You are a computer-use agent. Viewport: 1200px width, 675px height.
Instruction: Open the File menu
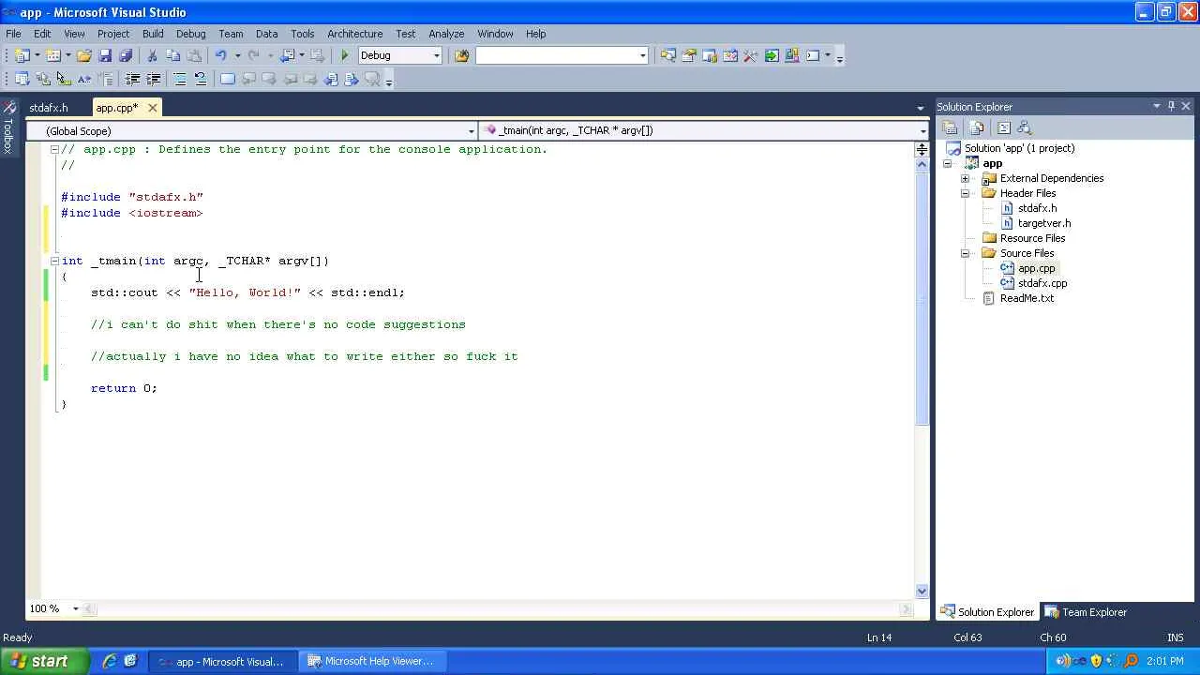13,34
